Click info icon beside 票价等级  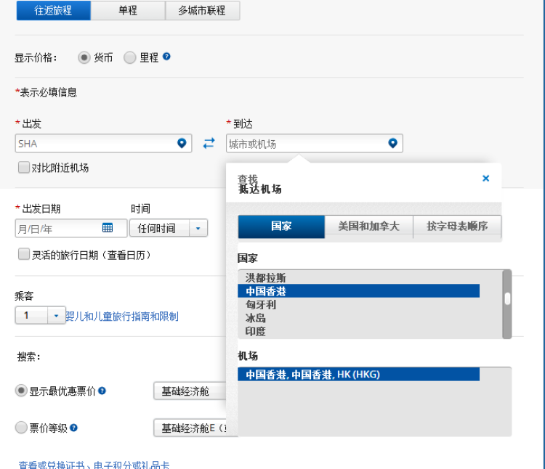[74, 428]
